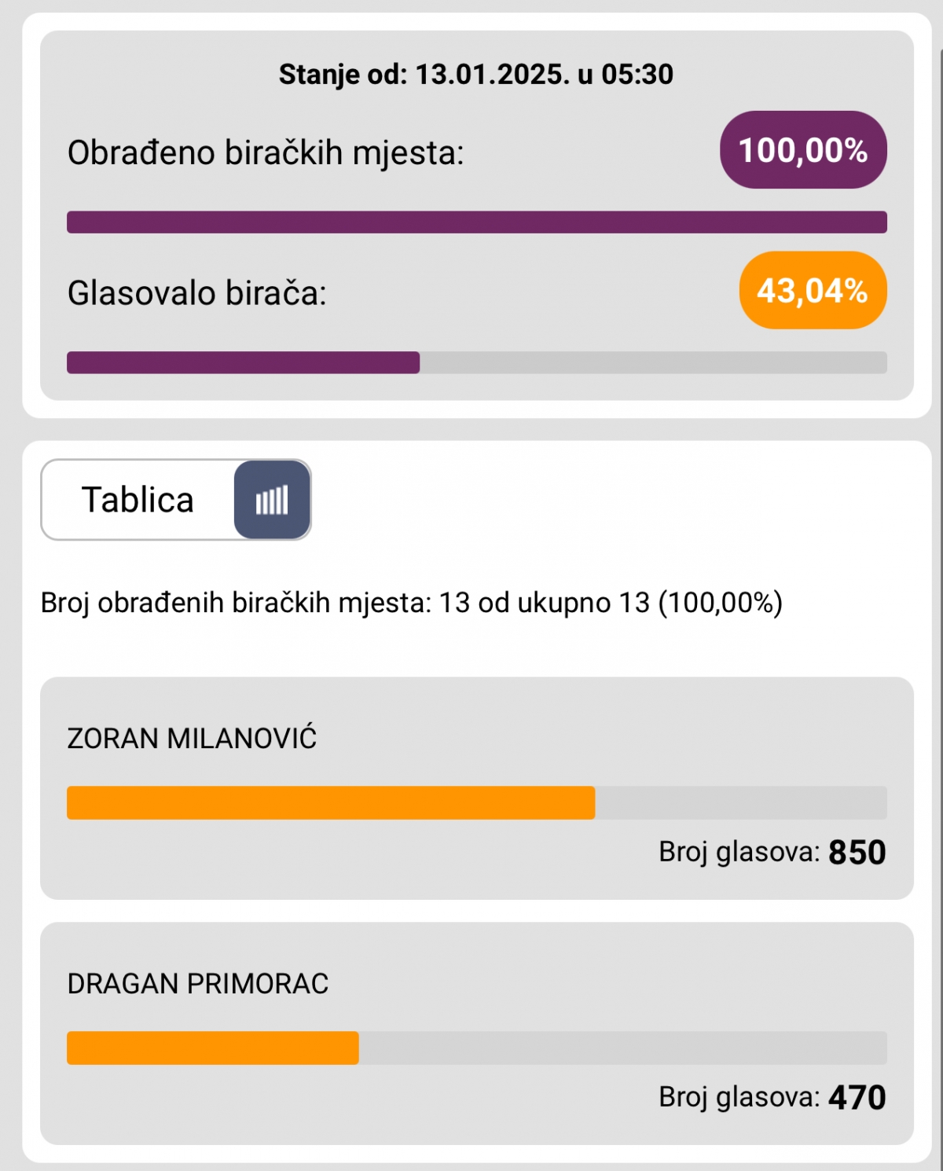Select the DRAGAN PRIMORAC candidate name
Screen dimensions: 943x1171
(x=198, y=984)
